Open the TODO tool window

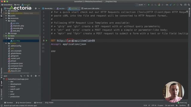pyautogui.click(x=49, y=103)
